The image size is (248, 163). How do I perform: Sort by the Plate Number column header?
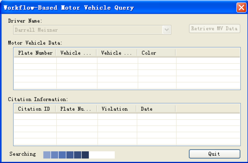coord(35,53)
